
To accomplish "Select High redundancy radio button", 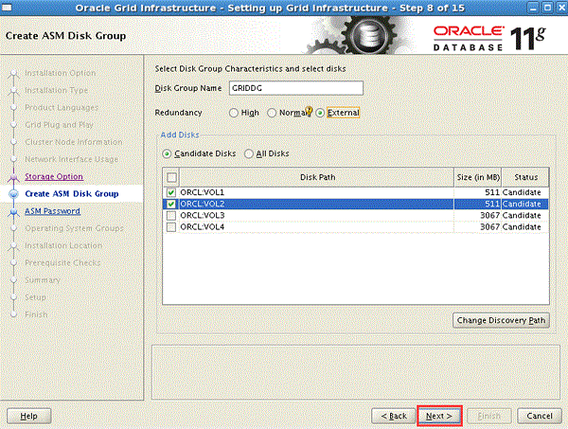I will 234,113.
